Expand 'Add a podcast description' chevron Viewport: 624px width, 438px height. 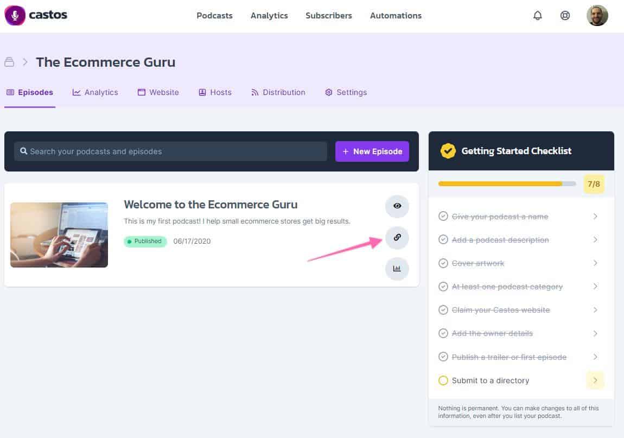[x=595, y=240]
